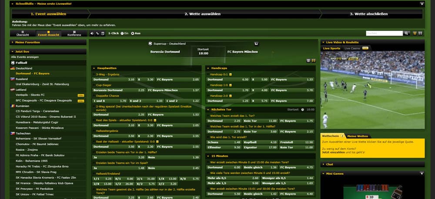Open the Live Sports tab

tap(331, 48)
